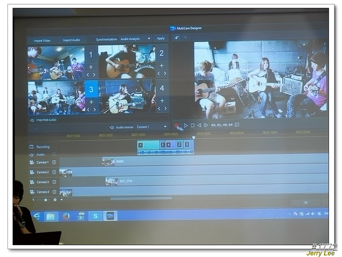Click the red record button

[177, 125]
